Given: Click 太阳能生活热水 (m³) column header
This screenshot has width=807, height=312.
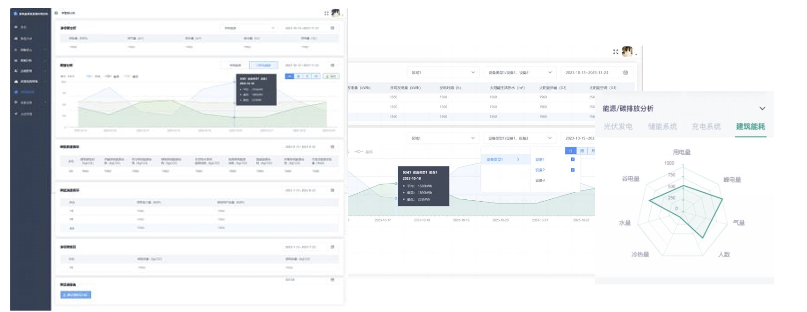Looking at the screenshot, I should click(507, 87).
